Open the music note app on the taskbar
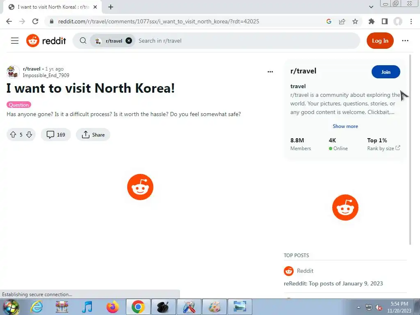Screen dimensions: 420x315 [87, 307]
